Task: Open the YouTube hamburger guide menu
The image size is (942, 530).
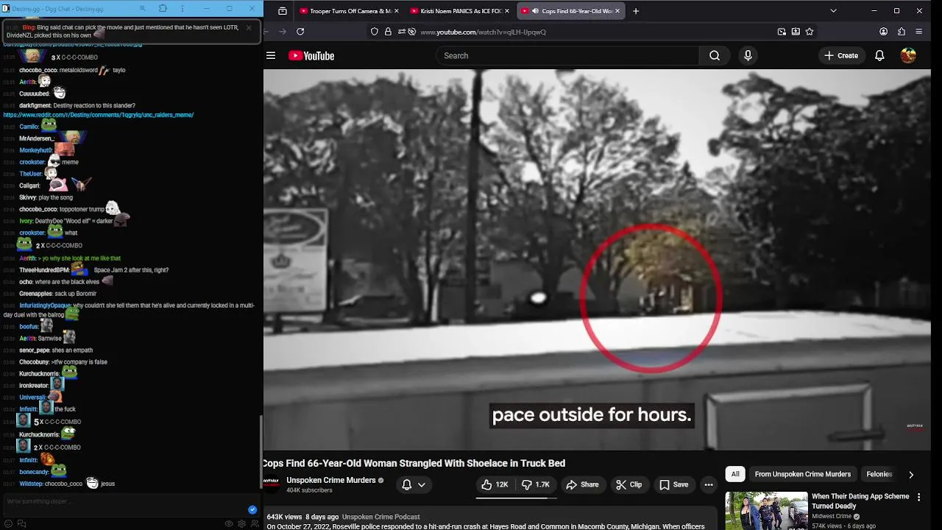Action: click(271, 56)
